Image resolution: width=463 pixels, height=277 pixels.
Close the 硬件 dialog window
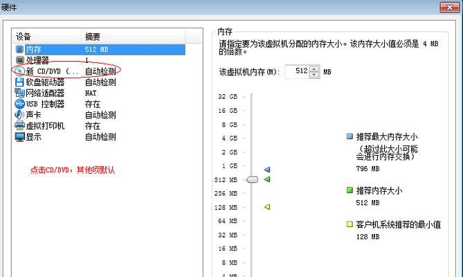(449, 8)
